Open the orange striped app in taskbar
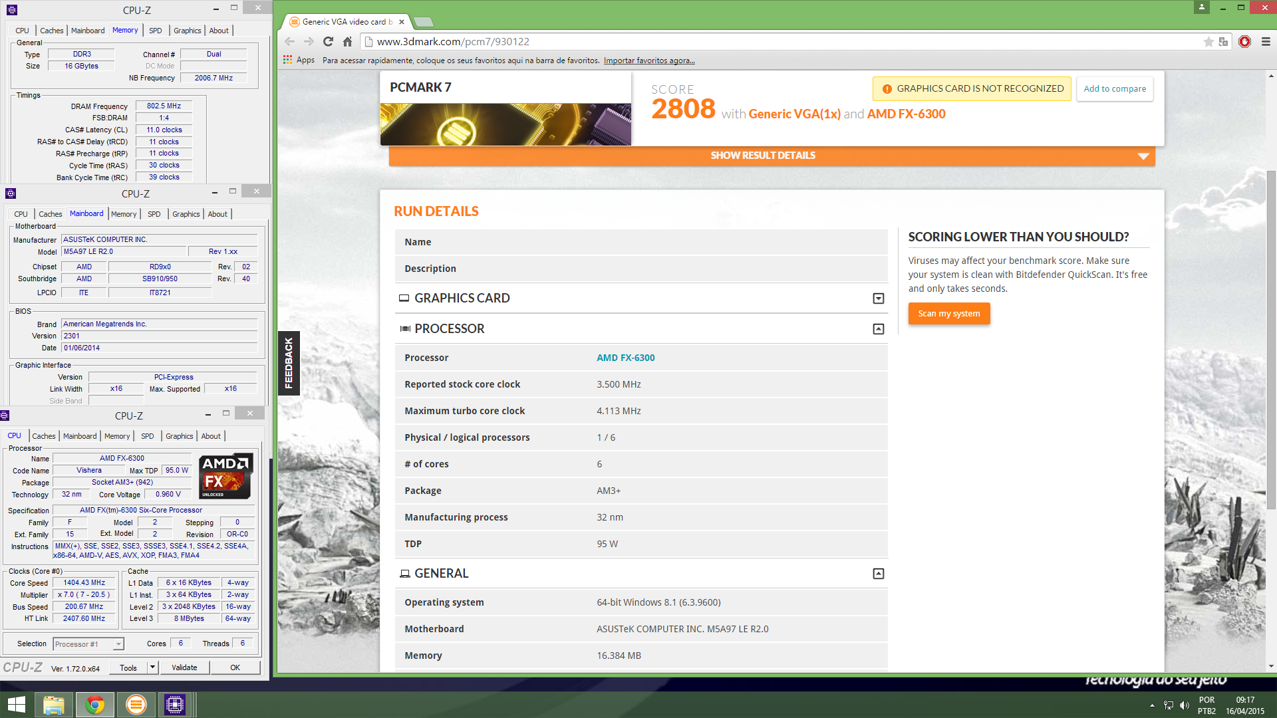The image size is (1277, 718). tap(136, 705)
